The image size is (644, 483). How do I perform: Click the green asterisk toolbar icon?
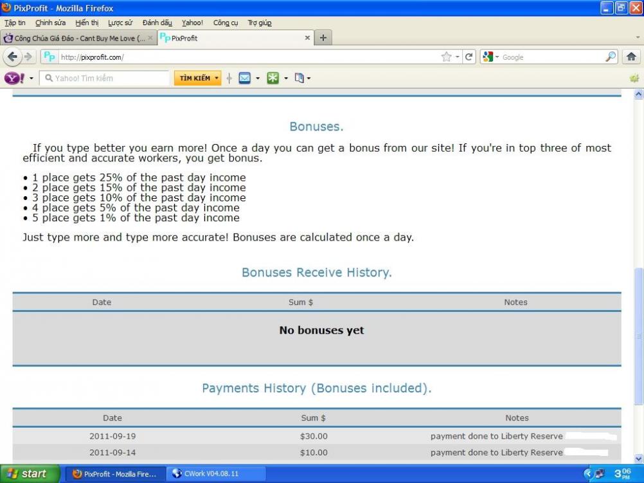(x=273, y=78)
